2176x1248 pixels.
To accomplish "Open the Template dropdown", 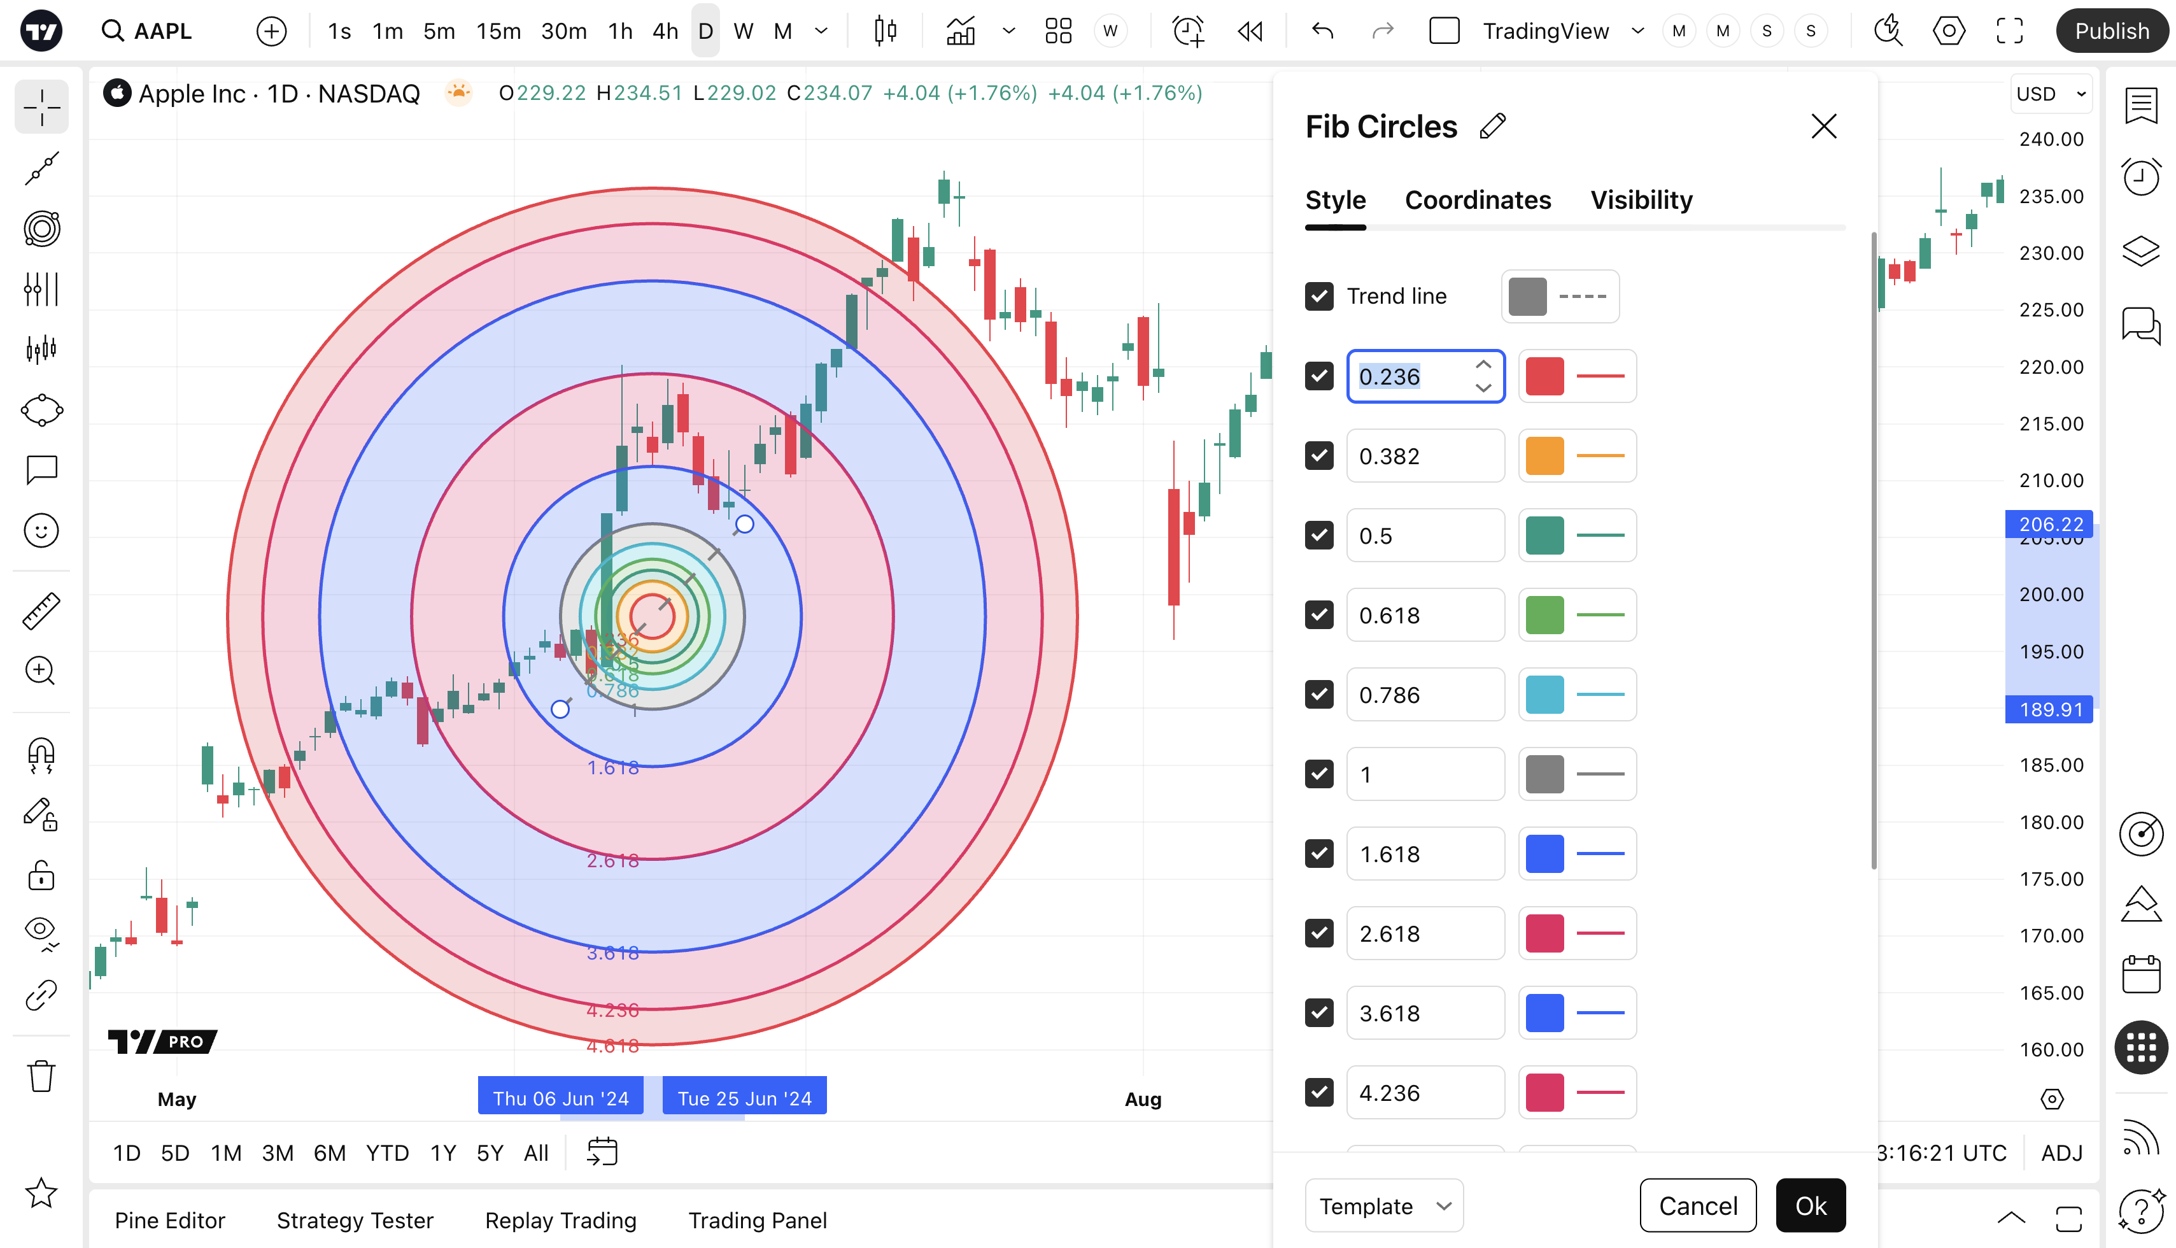I will 1384,1206.
